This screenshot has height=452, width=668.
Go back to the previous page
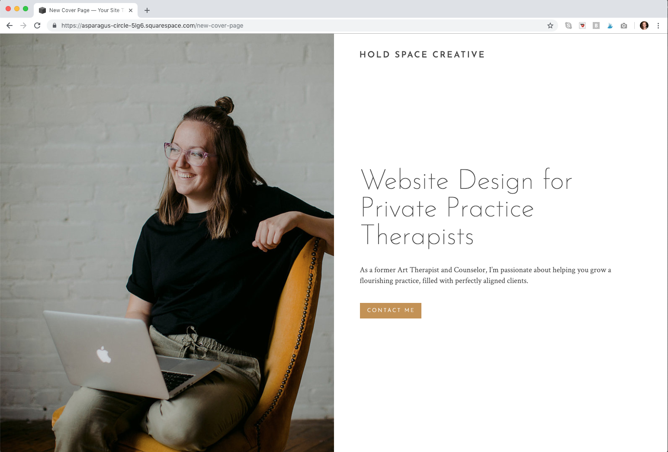[10, 25]
